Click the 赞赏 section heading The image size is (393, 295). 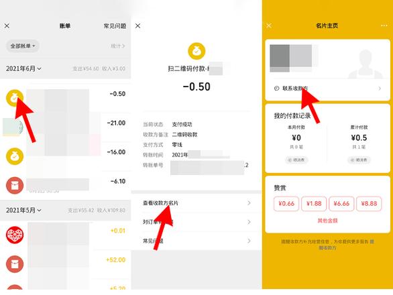280,188
